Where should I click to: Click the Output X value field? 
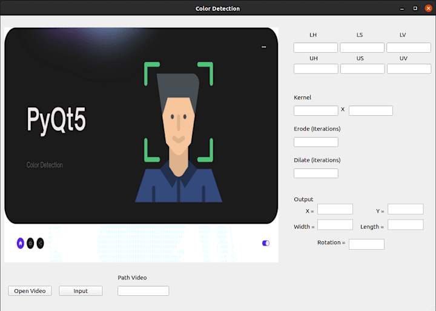(x=335, y=209)
